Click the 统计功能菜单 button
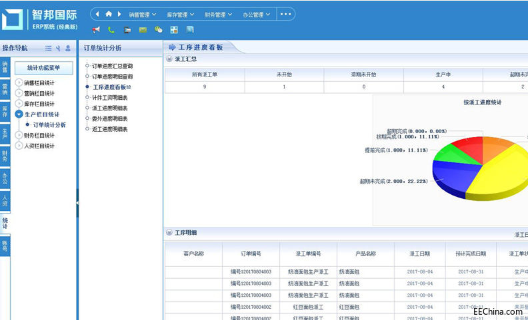528x320 pixels. [x=48, y=68]
